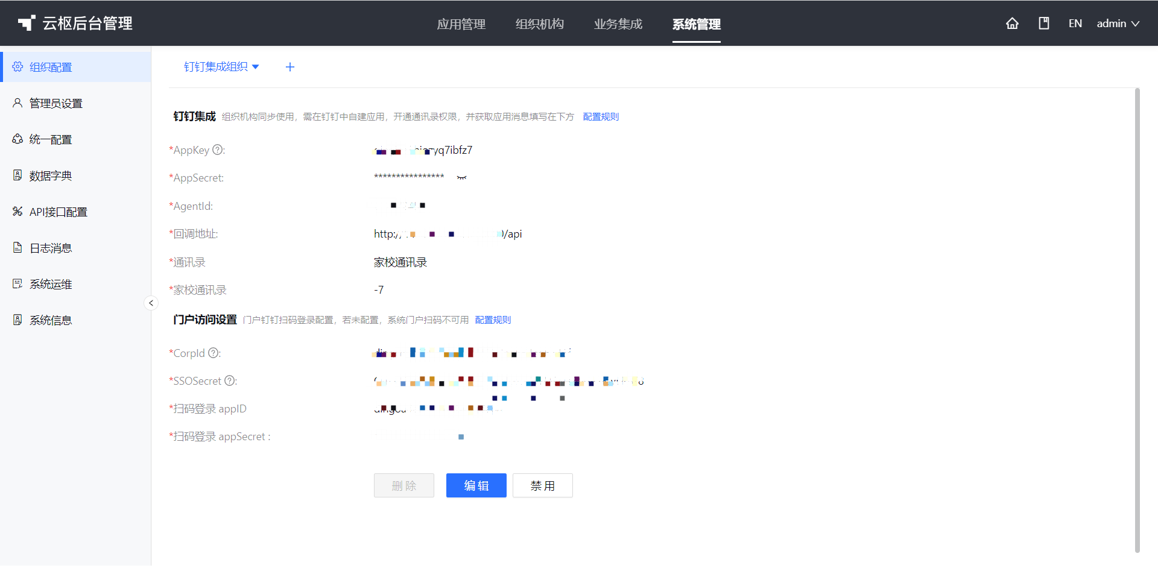This screenshot has height=568, width=1158.
Task: Click the 家校通讯录 value text
Action: coord(400,262)
